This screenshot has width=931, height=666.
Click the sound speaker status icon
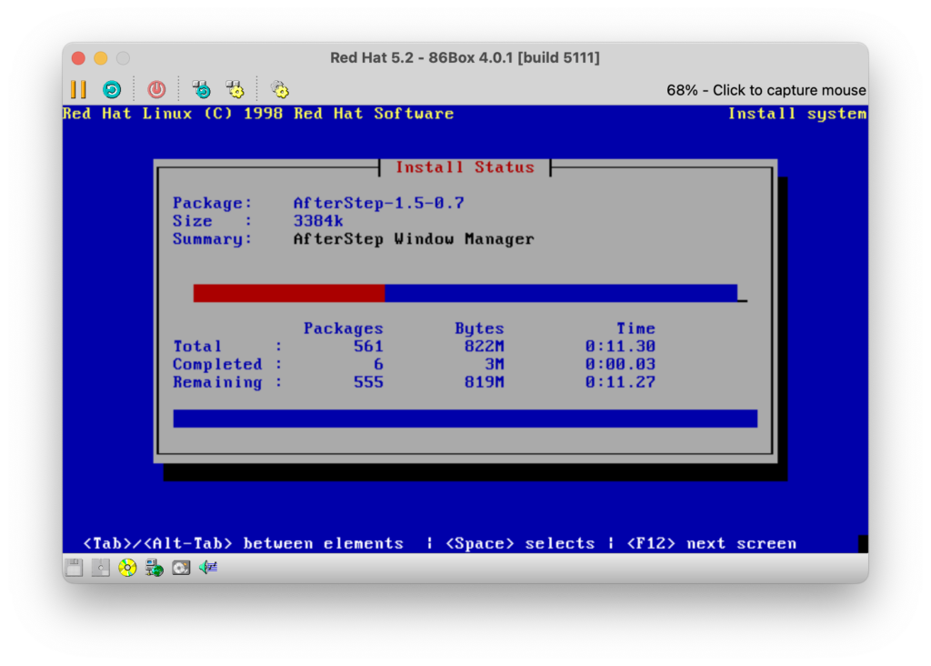(x=208, y=568)
